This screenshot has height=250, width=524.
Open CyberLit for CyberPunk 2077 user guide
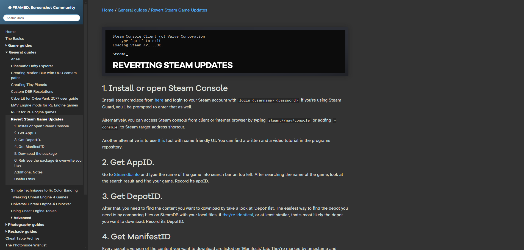coord(45,99)
